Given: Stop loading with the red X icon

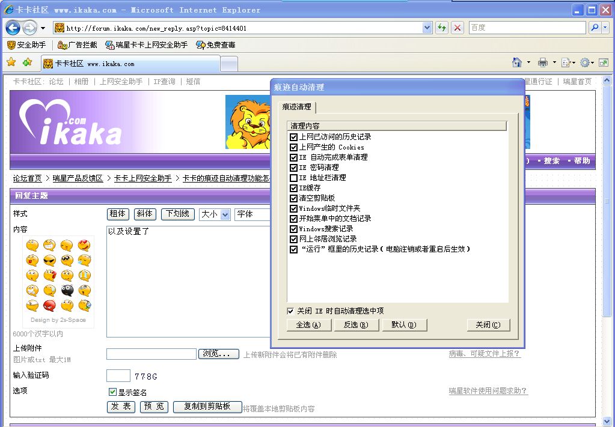Looking at the screenshot, I should [x=457, y=28].
